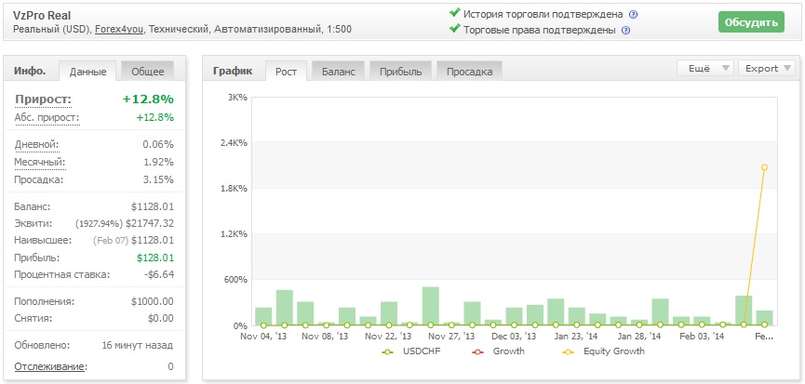Click the green Обсудить button
Viewport: 805px width, 384px height.
coord(751,22)
